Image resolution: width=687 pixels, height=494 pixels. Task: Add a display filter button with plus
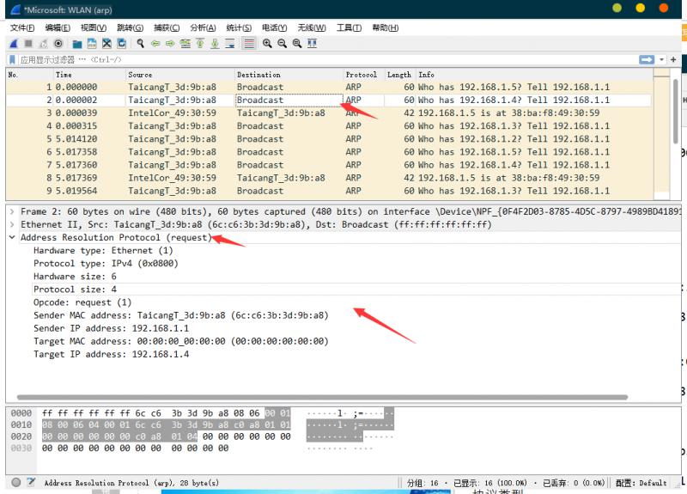click(x=673, y=59)
